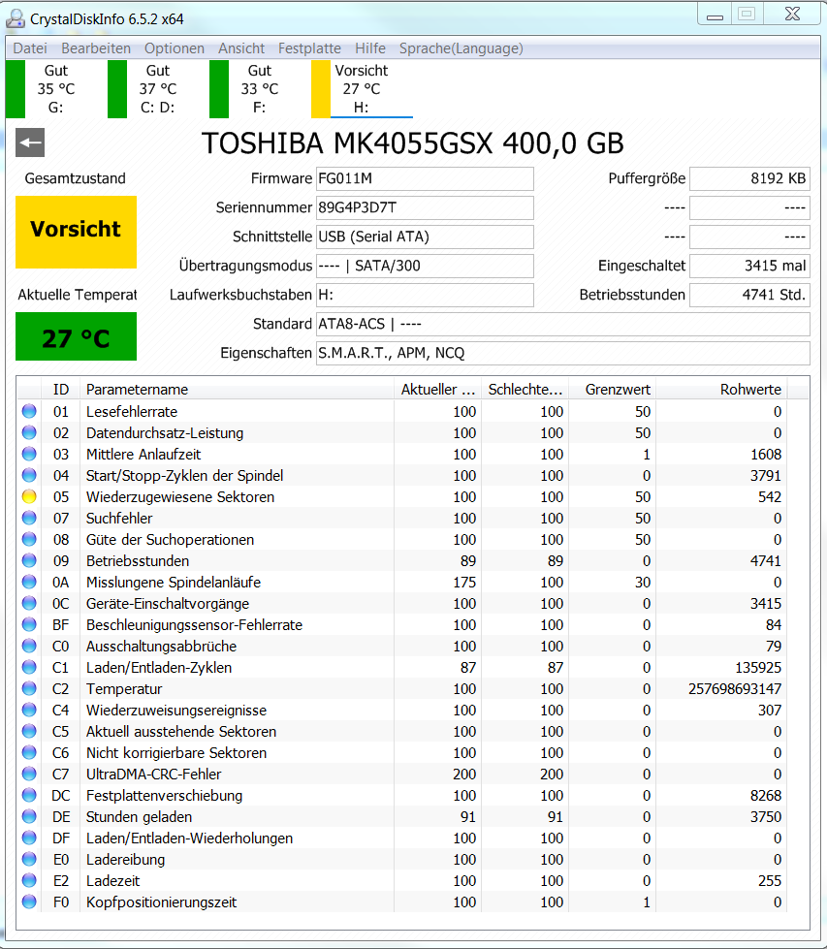Viewport: 827px width, 949px height.
Task: Click status orb for Ladezeit row
Action: point(29,880)
